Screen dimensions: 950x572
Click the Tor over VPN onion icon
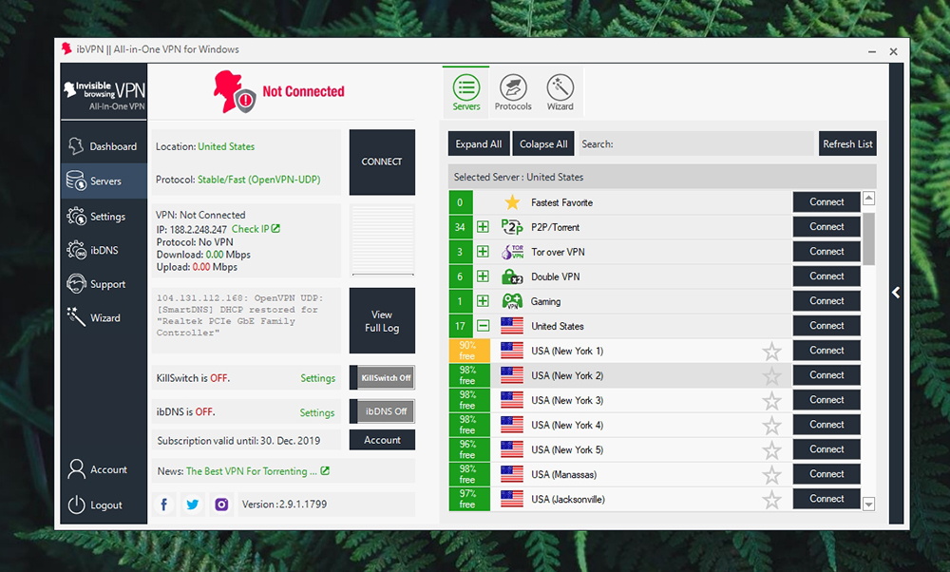pyautogui.click(x=512, y=252)
